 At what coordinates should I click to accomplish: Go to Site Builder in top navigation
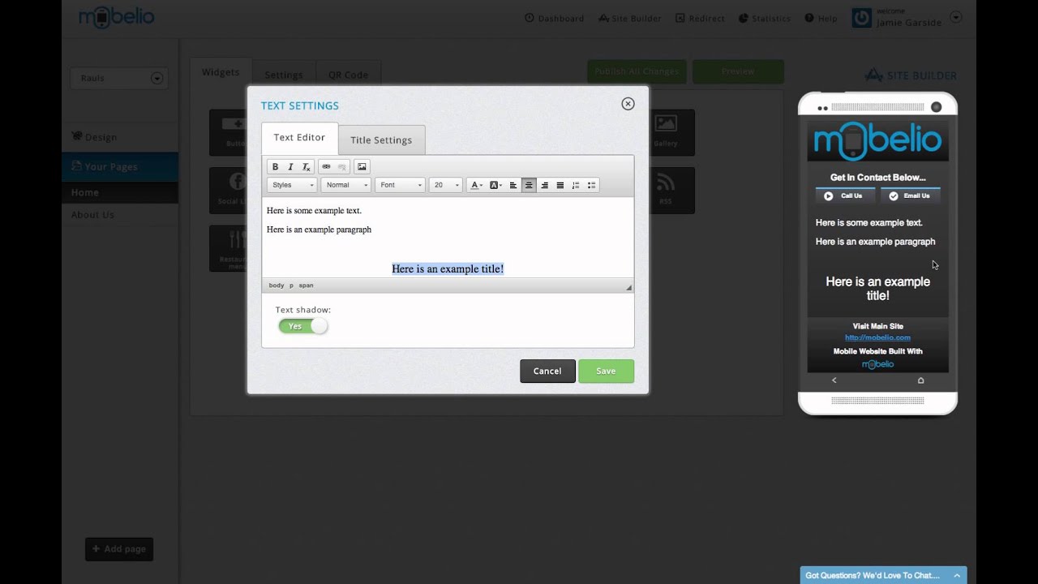[630, 18]
